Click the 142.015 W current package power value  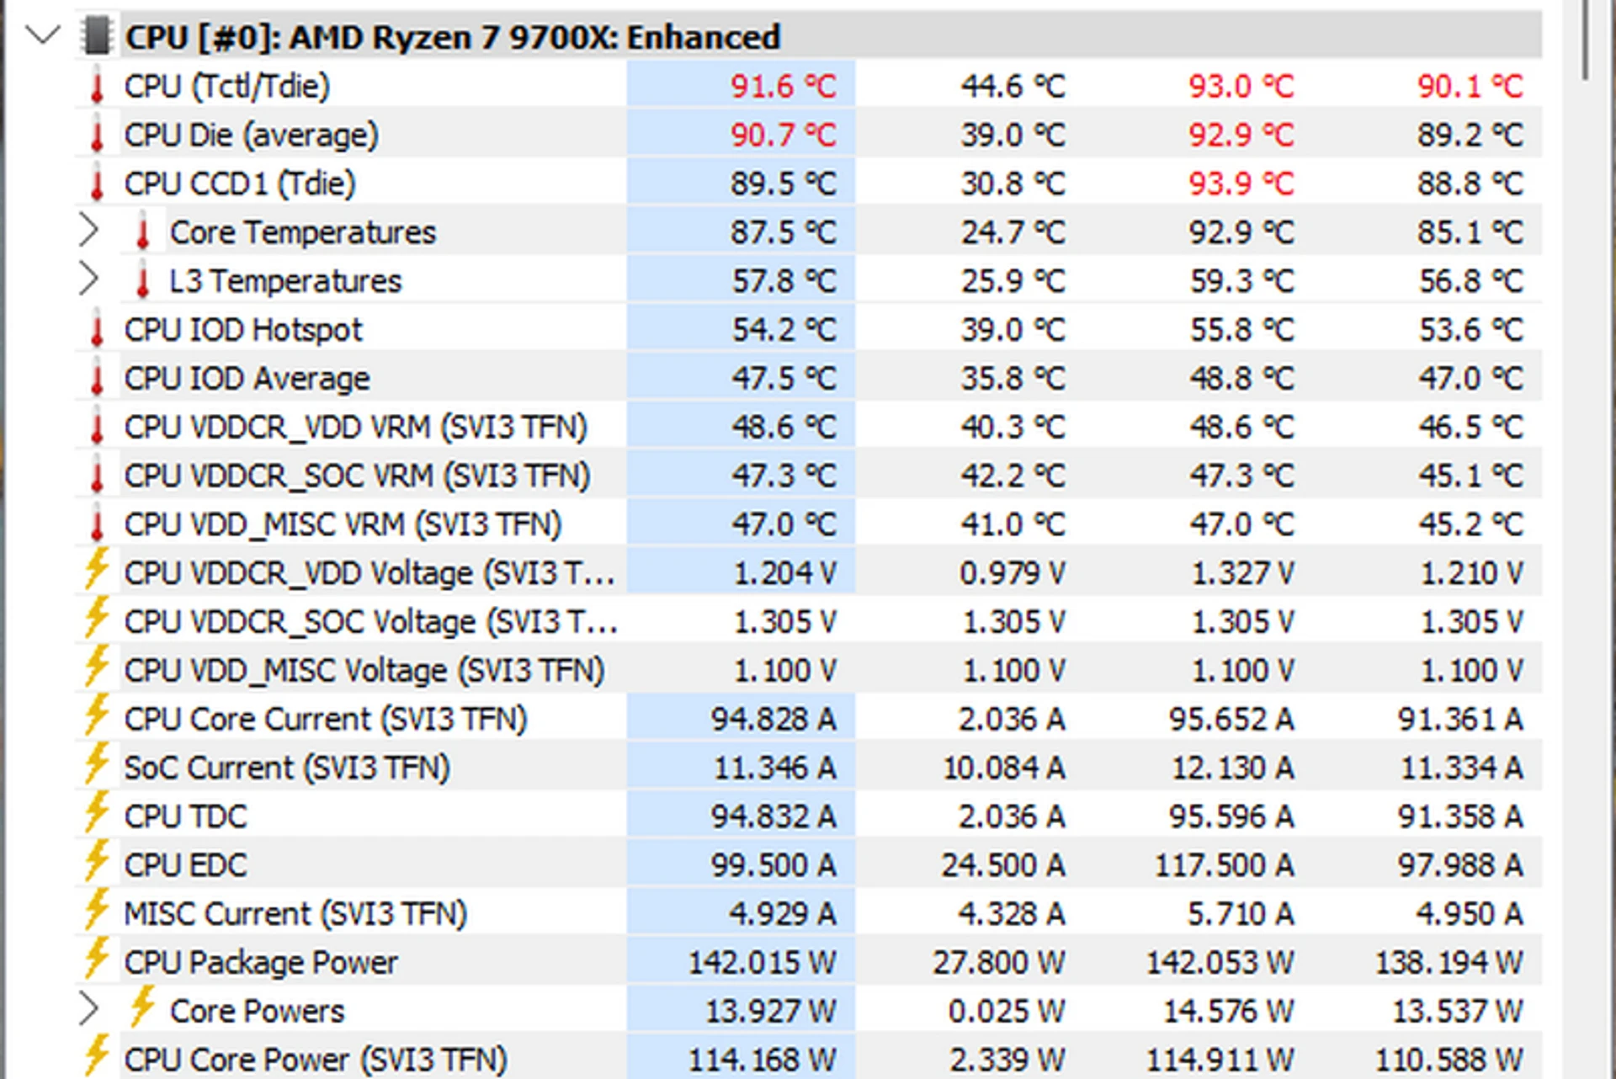763,963
